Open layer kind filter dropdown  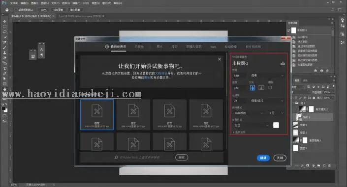(298, 87)
